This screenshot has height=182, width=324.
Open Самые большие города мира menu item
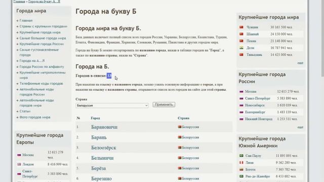tap(43, 38)
